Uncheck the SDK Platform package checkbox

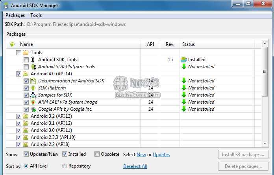click(x=26, y=88)
